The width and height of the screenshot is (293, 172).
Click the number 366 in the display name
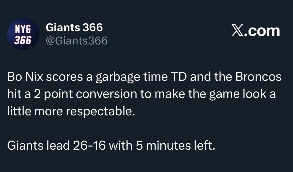click(93, 28)
